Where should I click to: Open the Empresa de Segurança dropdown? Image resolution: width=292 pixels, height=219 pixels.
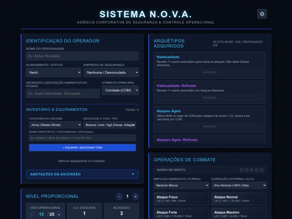(x=111, y=72)
